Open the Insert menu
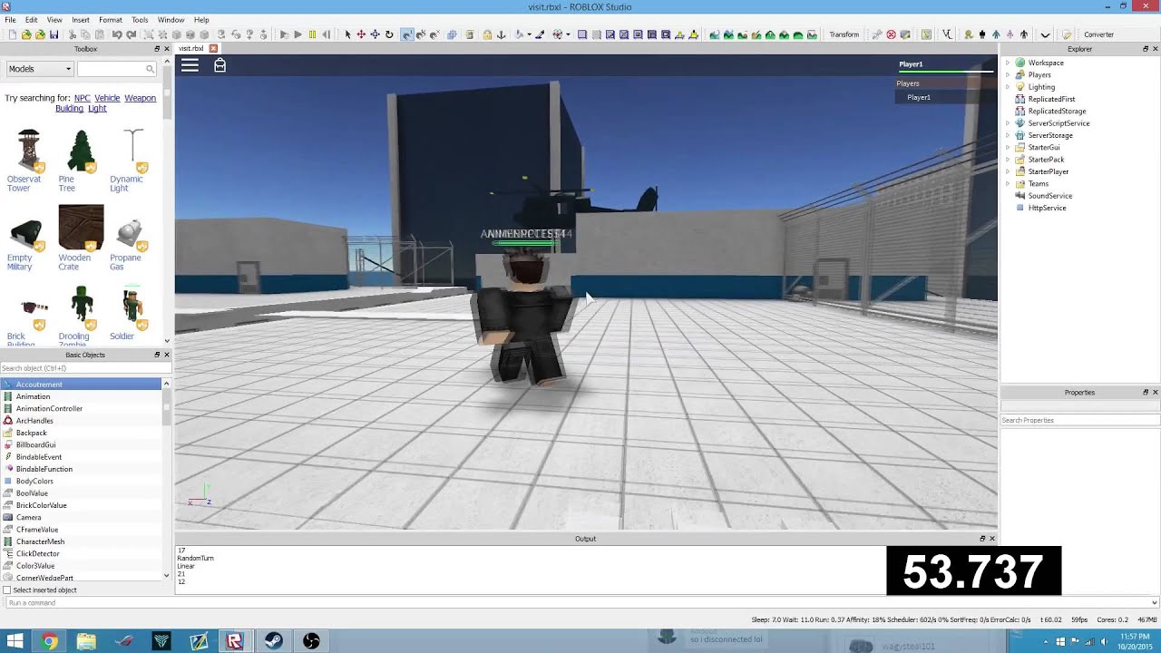The height and width of the screenshot is (653, 1161). pos(81,19)
